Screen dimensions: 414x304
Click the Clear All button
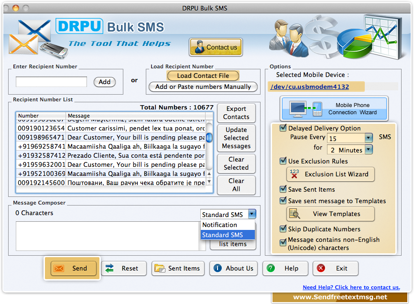[x=236, y=185]
